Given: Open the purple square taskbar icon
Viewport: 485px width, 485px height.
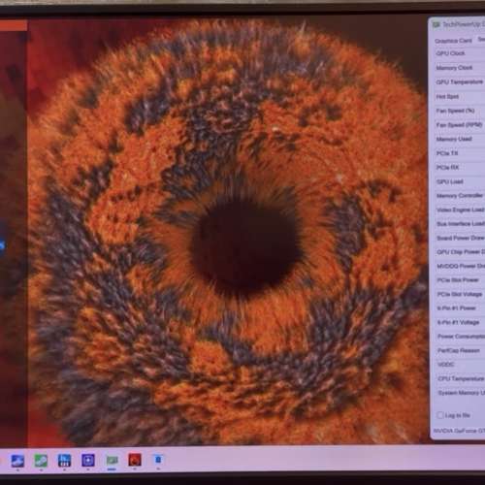Looking at the screenshot, I should click(88, 460).
